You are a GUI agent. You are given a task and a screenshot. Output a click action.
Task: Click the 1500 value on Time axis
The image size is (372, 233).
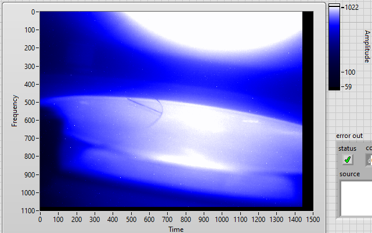(313, 220)
